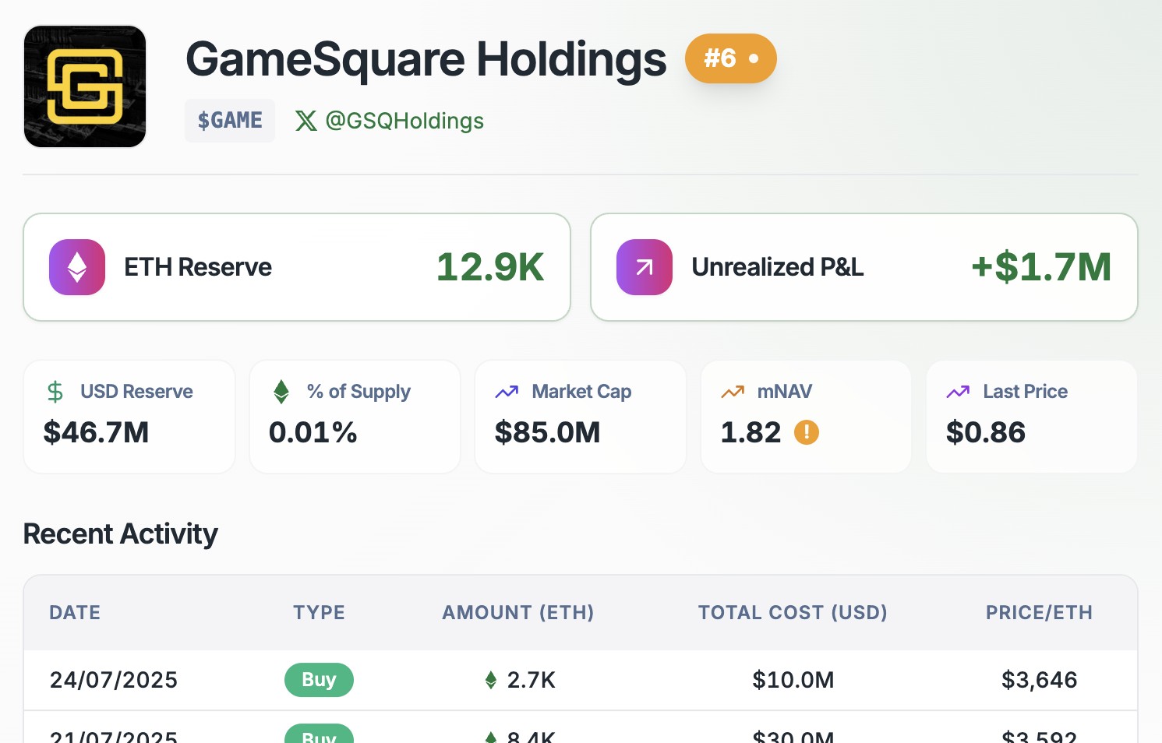Viewport: 1162px width, 743px height.
Task: Click the ETH Reserve value 12.9K
Action: 490,267
